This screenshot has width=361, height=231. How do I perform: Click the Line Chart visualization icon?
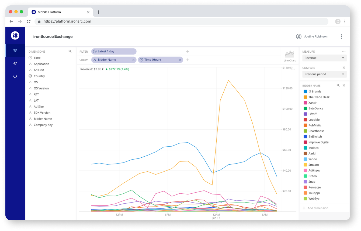290,56
